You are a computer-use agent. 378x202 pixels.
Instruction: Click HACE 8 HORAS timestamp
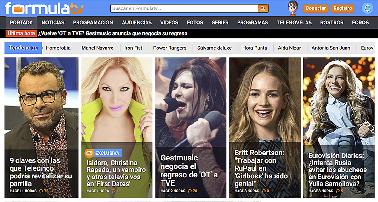coord(247,191)
